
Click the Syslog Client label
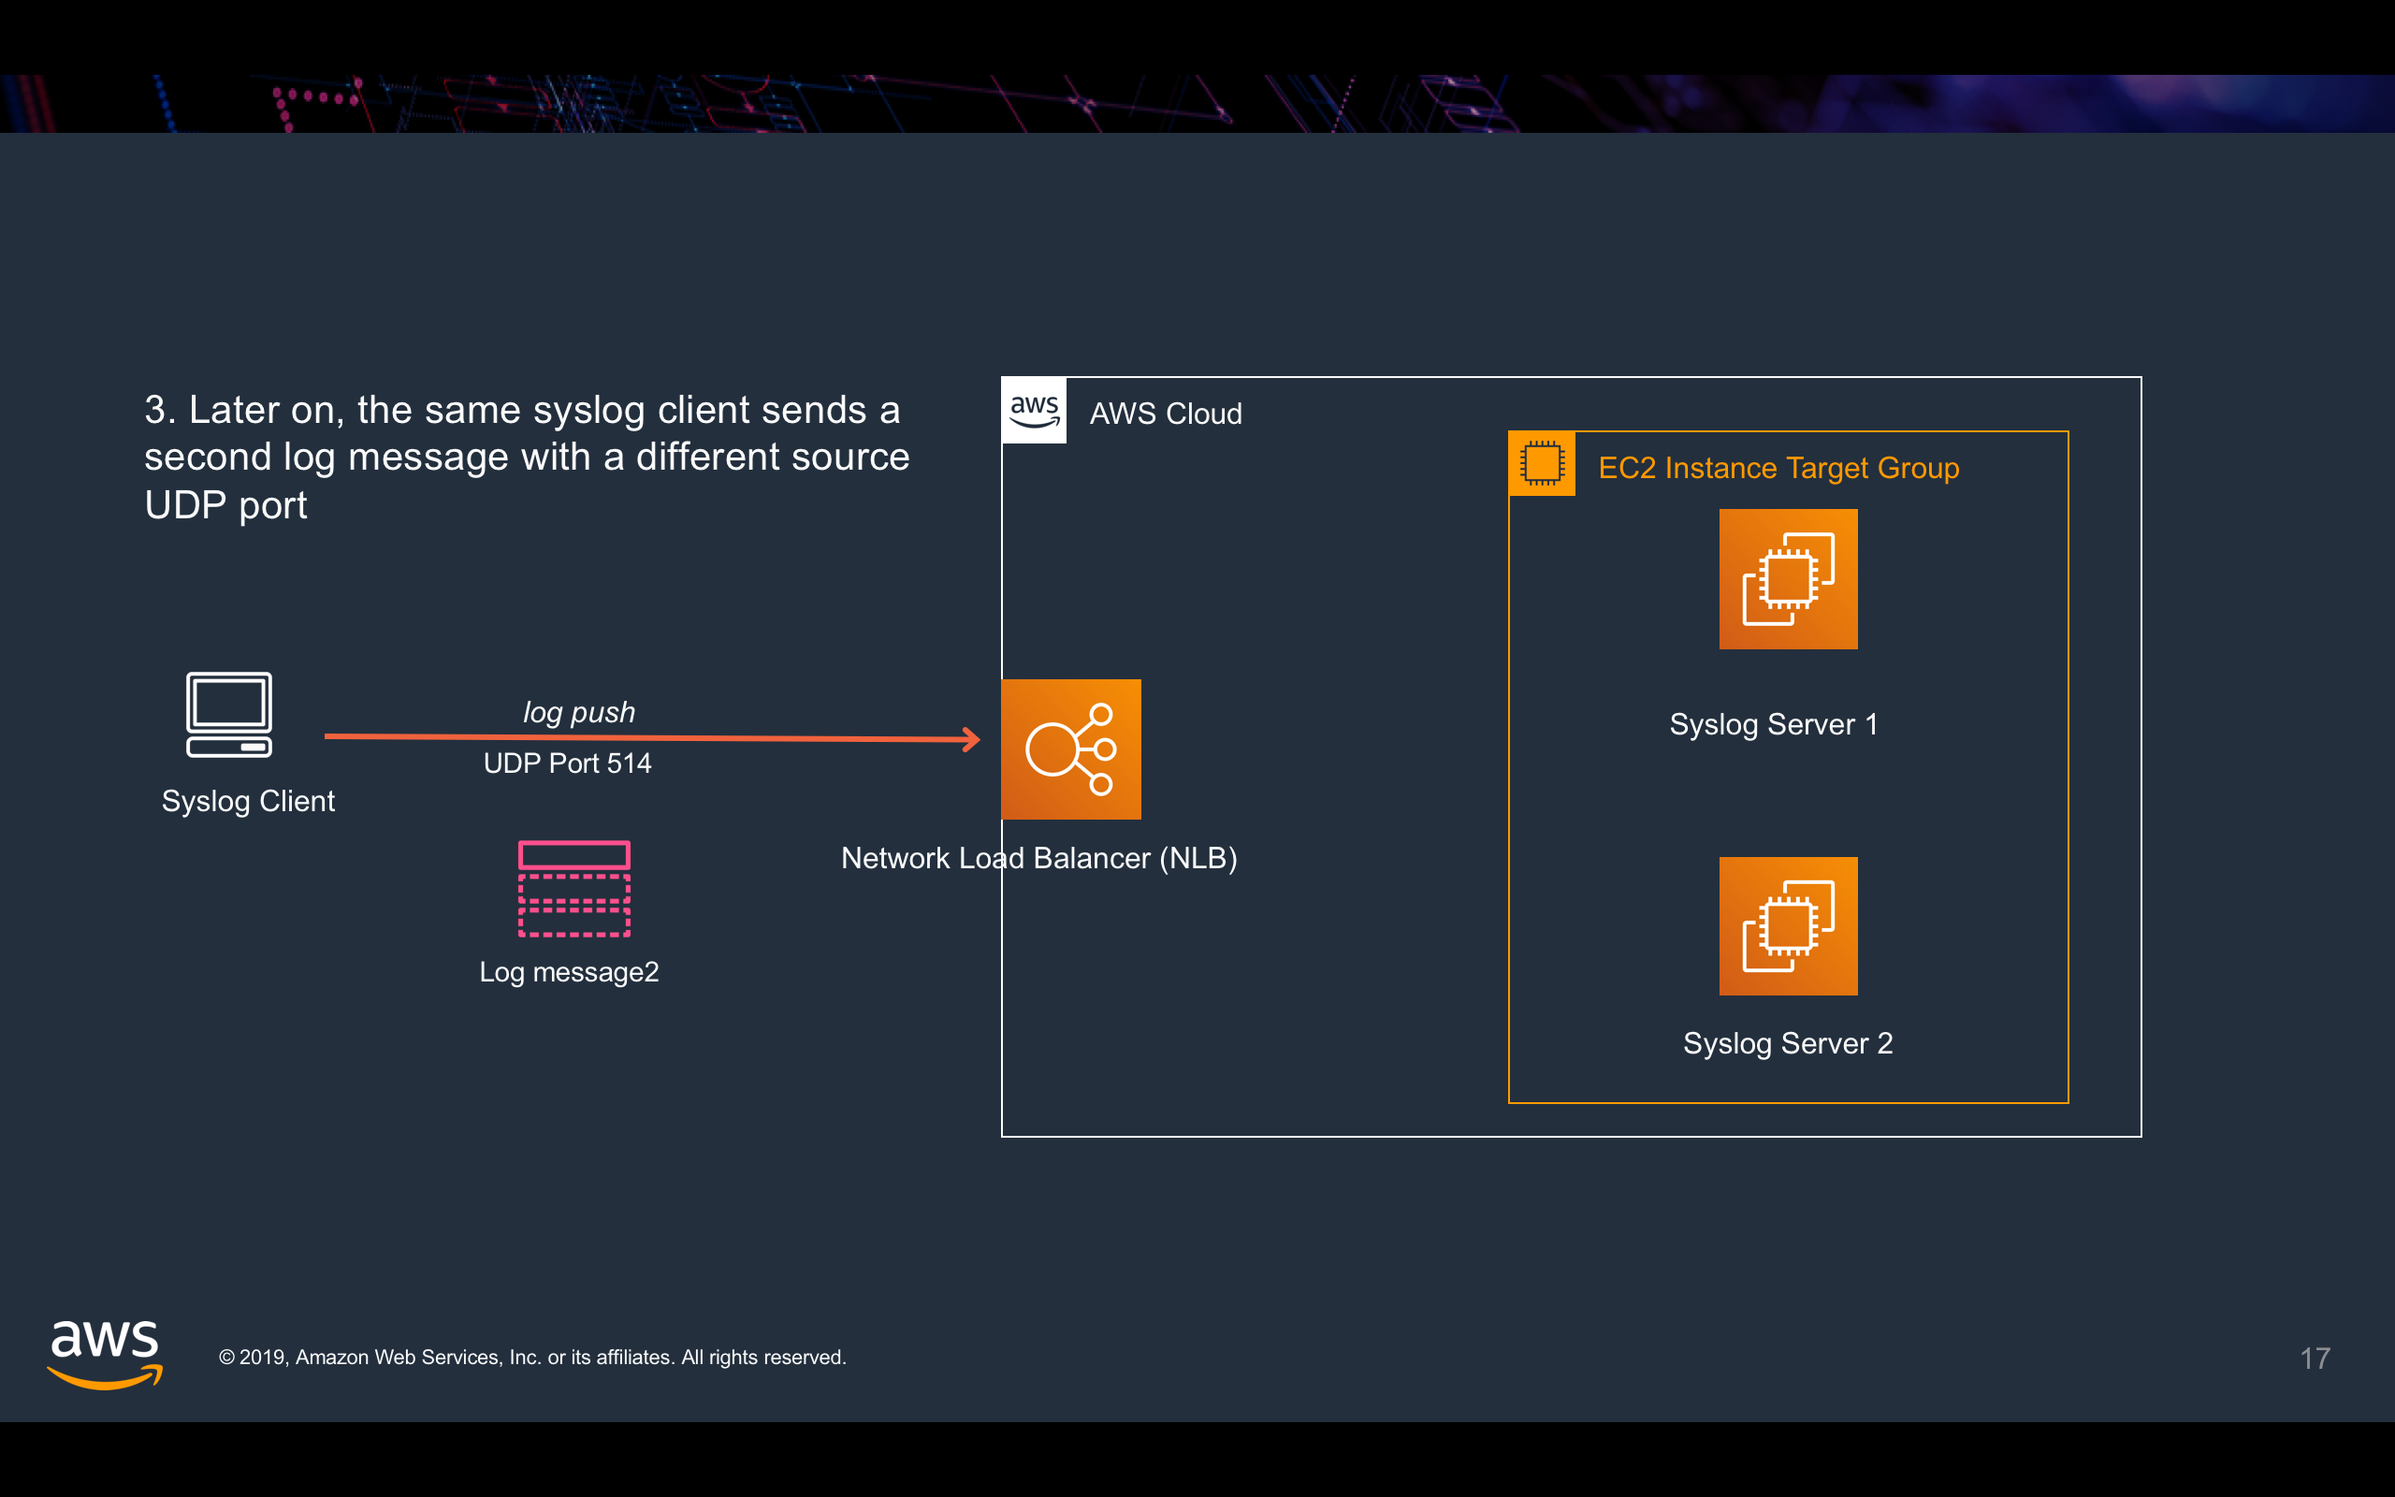pos(247,800)
